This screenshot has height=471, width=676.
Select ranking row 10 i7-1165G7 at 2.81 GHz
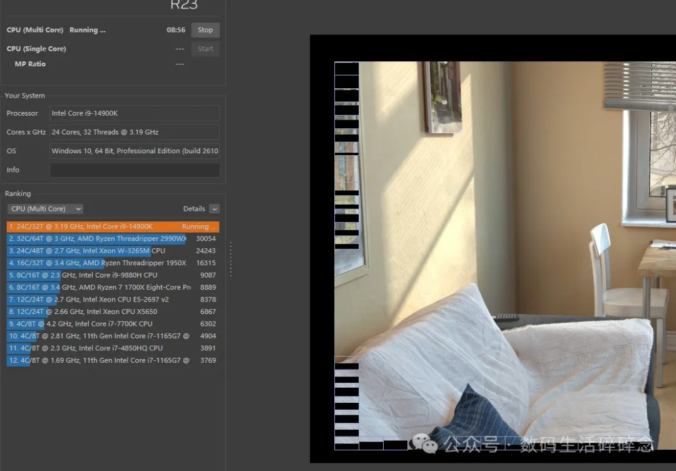click(x=113, y=336)
